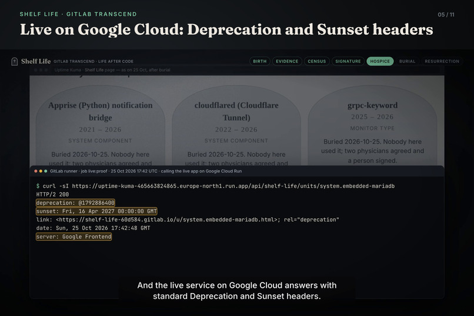Switch to the CENSUS stage tab
Screen dimensions: 474x316
click(316, 61)
